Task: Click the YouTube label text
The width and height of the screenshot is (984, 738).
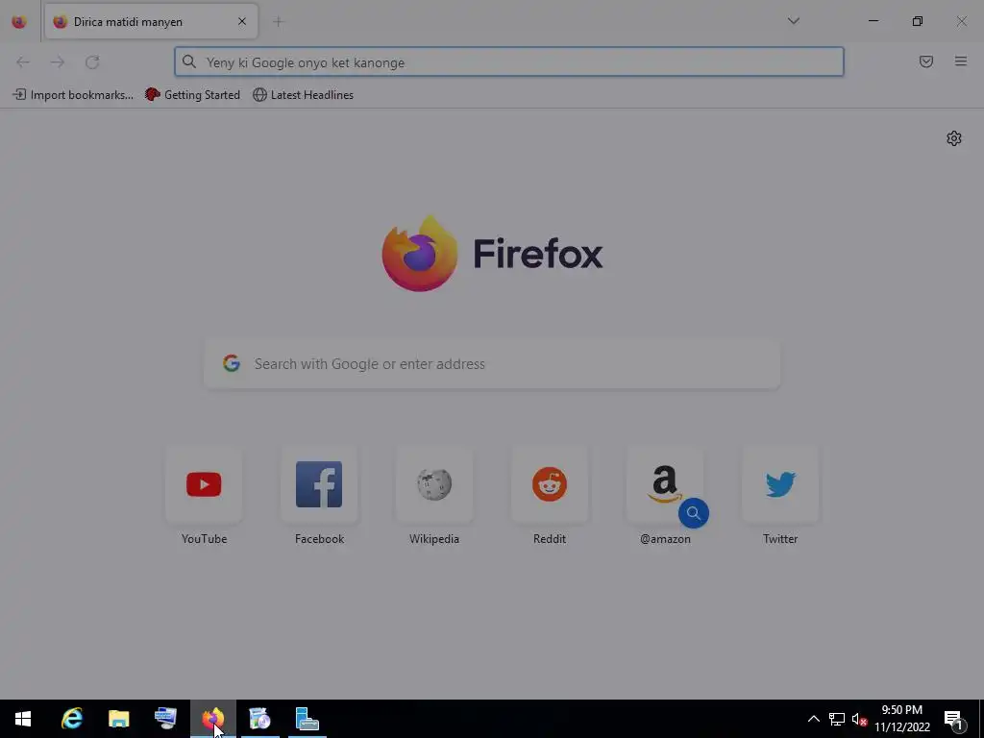Action: pos(204,539)
